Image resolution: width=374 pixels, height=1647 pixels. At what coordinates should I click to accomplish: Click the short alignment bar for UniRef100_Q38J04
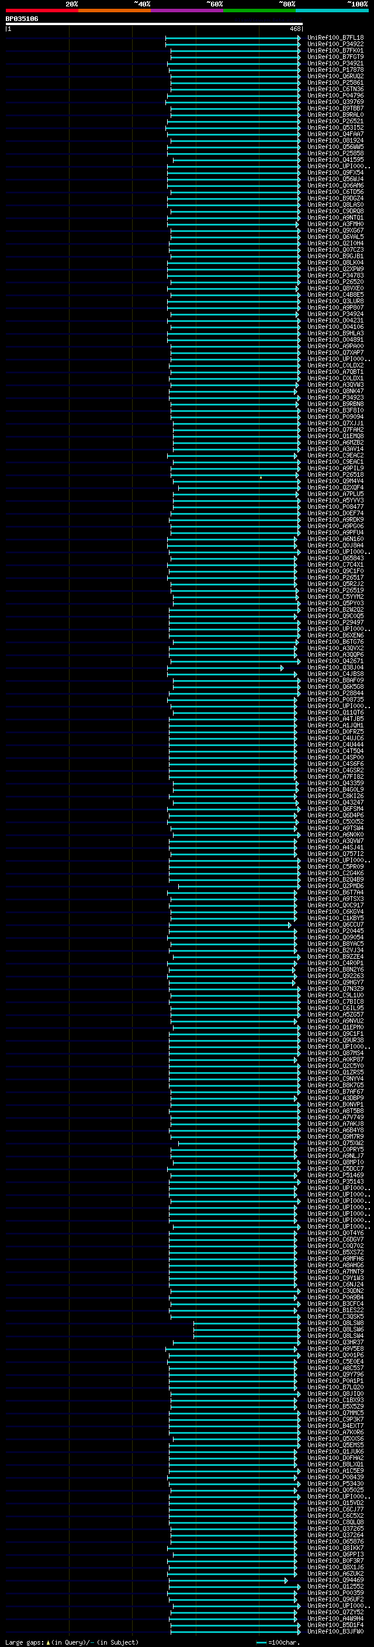click(x=225, y=667)
